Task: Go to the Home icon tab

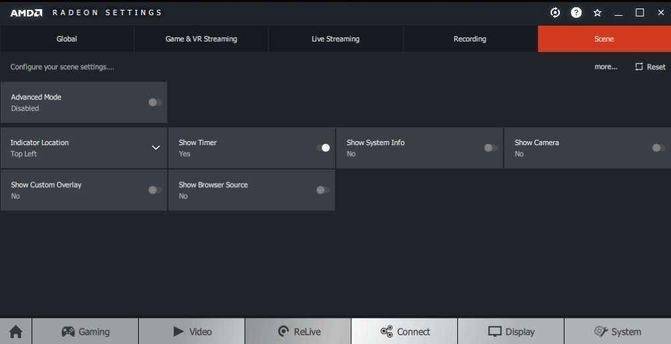Action: [x=16, y=331]
